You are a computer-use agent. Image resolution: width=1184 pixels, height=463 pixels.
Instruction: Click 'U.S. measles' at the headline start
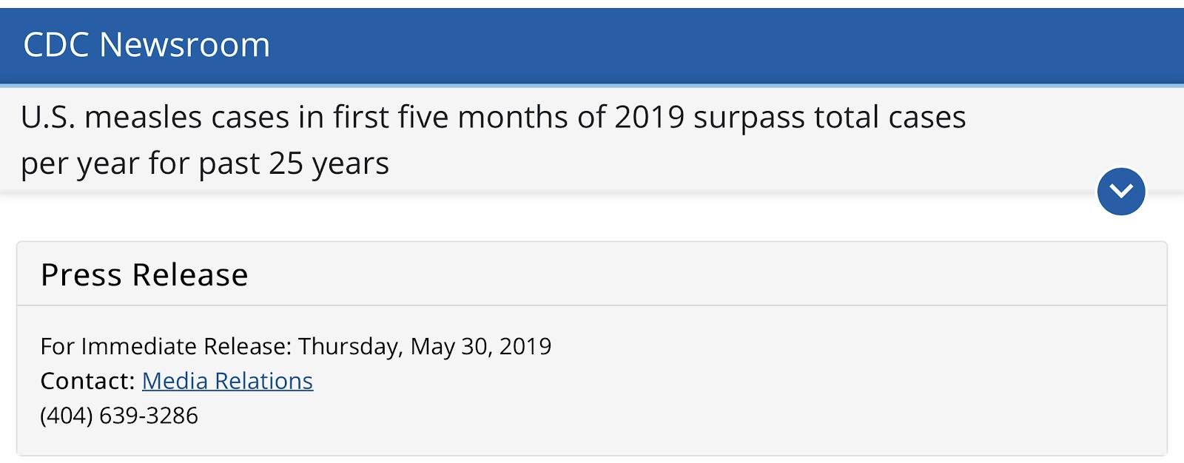coord(111,117)
